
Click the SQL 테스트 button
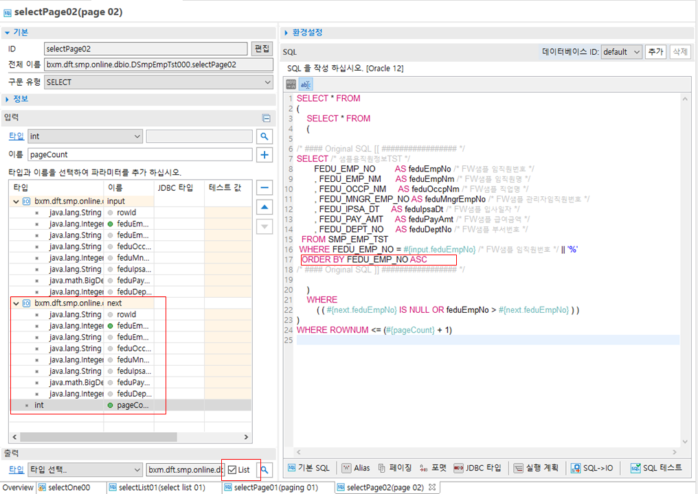coord(656,468)
